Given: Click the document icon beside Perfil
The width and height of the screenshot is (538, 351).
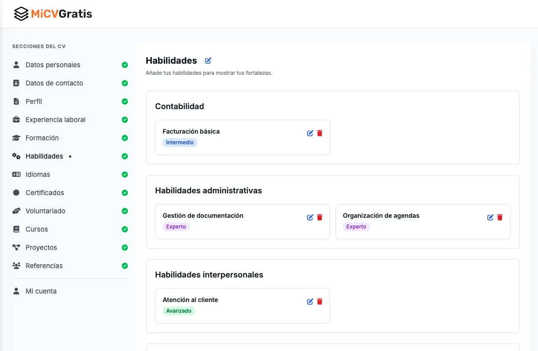Looking at the screenshot, I should tap(16, 101).
